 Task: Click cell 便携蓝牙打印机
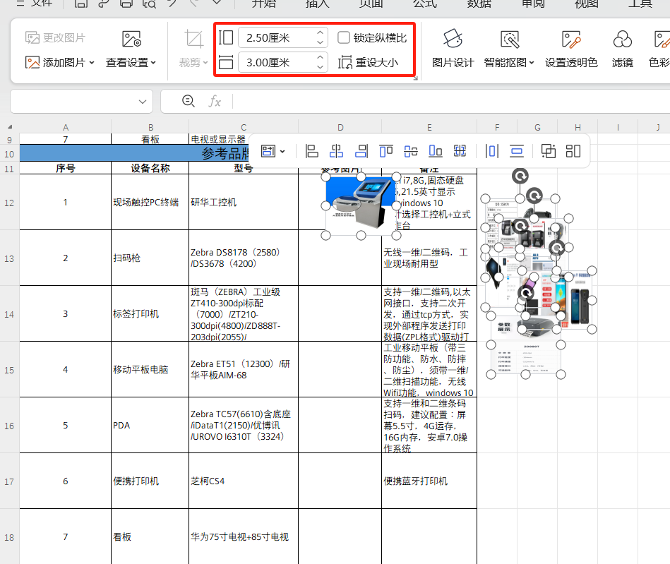(x=429, y=481)
